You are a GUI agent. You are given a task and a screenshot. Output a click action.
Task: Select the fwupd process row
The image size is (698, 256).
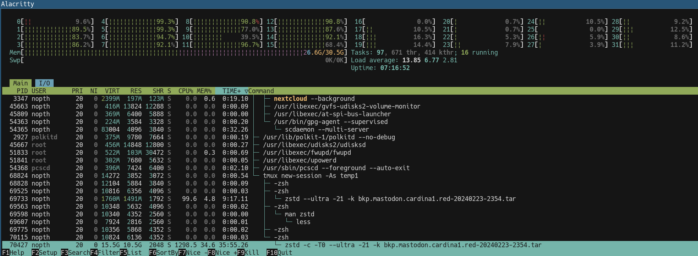[x=350, y=153]
